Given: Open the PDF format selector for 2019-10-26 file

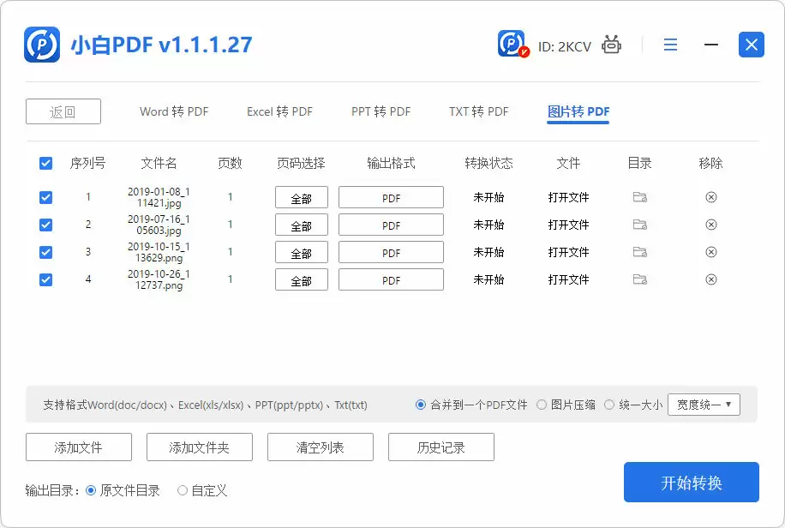Looking at the screenshot, I should (391, 279).
